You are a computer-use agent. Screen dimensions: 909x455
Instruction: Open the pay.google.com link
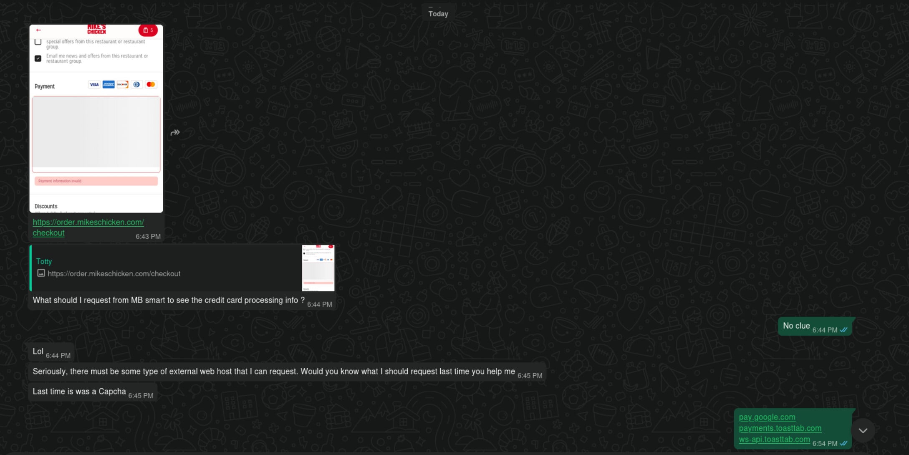(767, 417)
